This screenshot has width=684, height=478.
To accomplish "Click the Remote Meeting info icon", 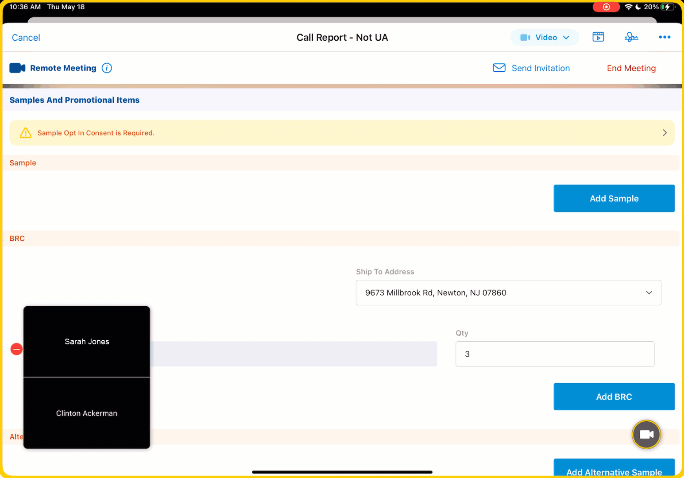I will click(x=107, y=68).
